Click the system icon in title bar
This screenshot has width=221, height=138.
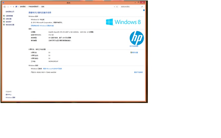pos(3,3)
